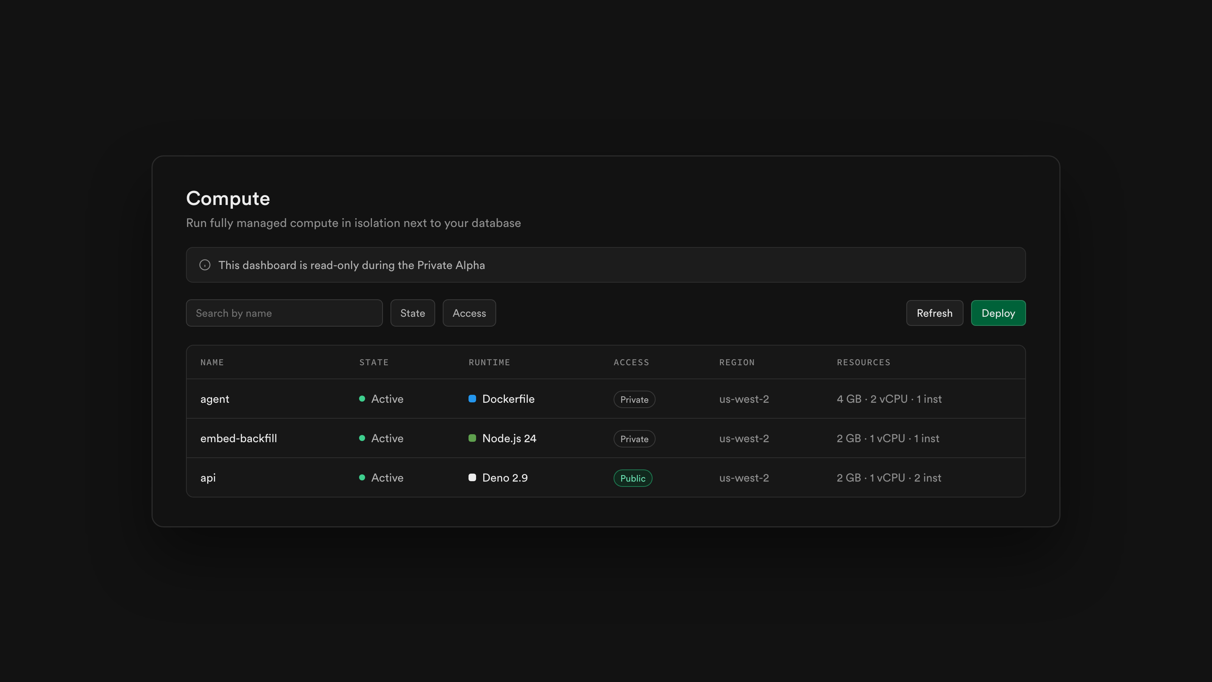Click the info icon in the read-only banner
Image resolution: width=1212 pixels, height=682 pixels.
click(205, 265)
